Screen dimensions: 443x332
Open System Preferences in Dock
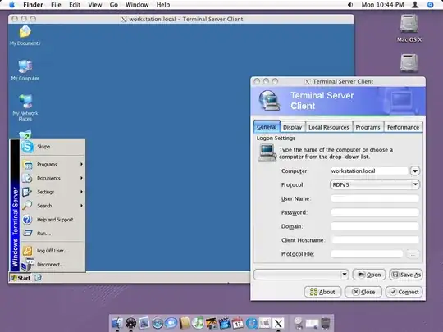coord(265,323)
